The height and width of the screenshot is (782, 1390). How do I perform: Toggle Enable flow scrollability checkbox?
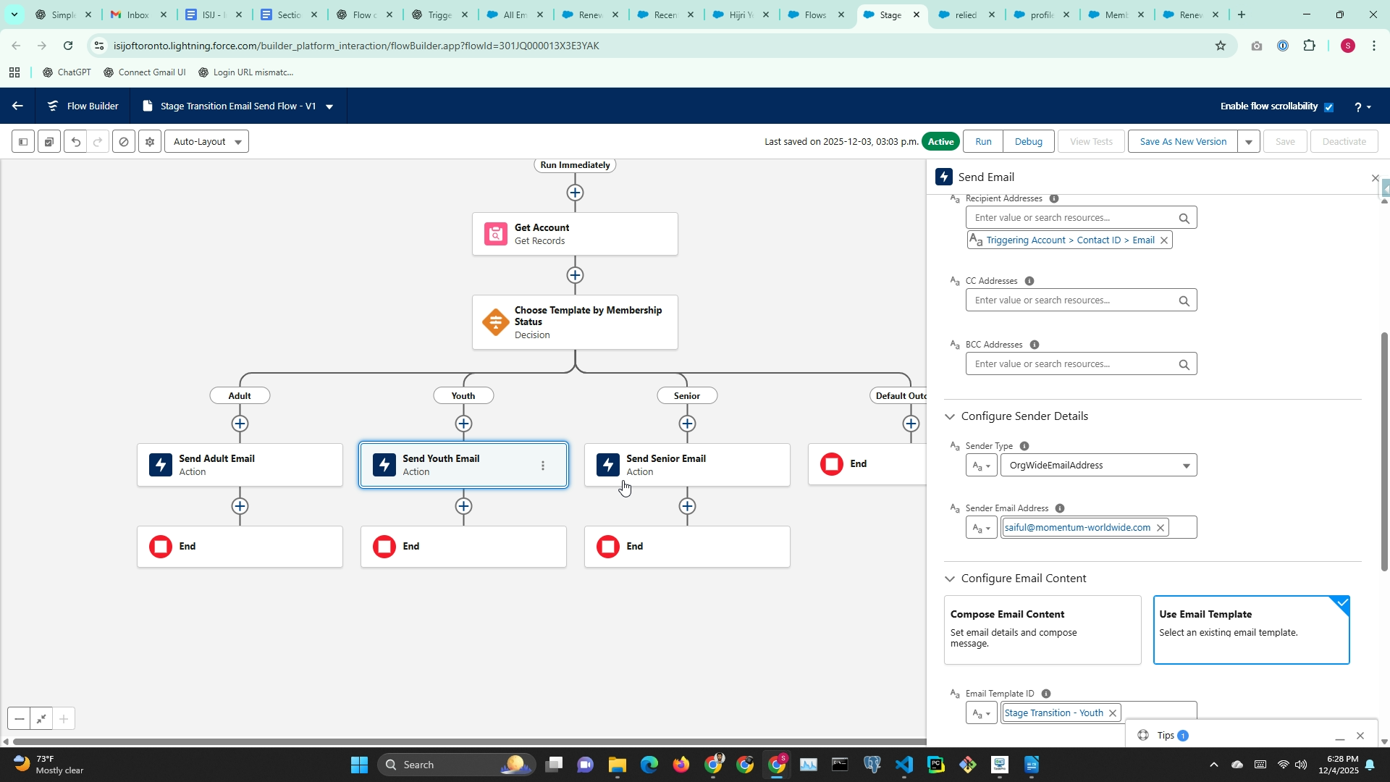[x=1328, y=107]
